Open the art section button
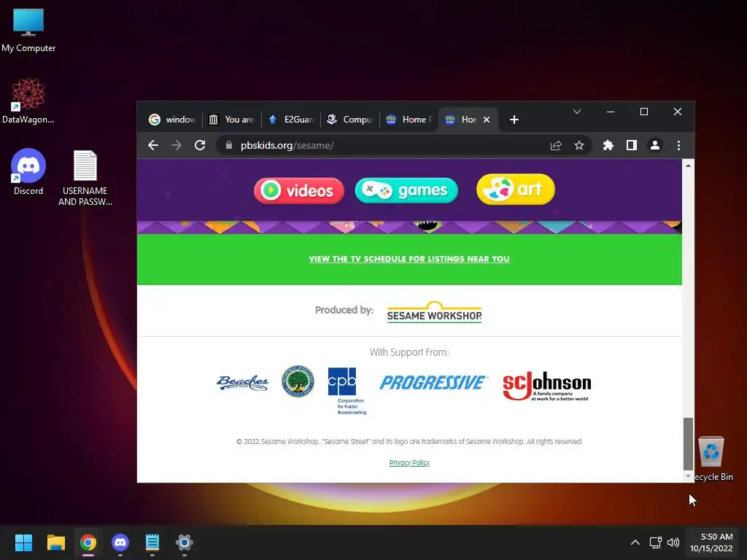This screenshot has height=560, width=747. point(516,190)
